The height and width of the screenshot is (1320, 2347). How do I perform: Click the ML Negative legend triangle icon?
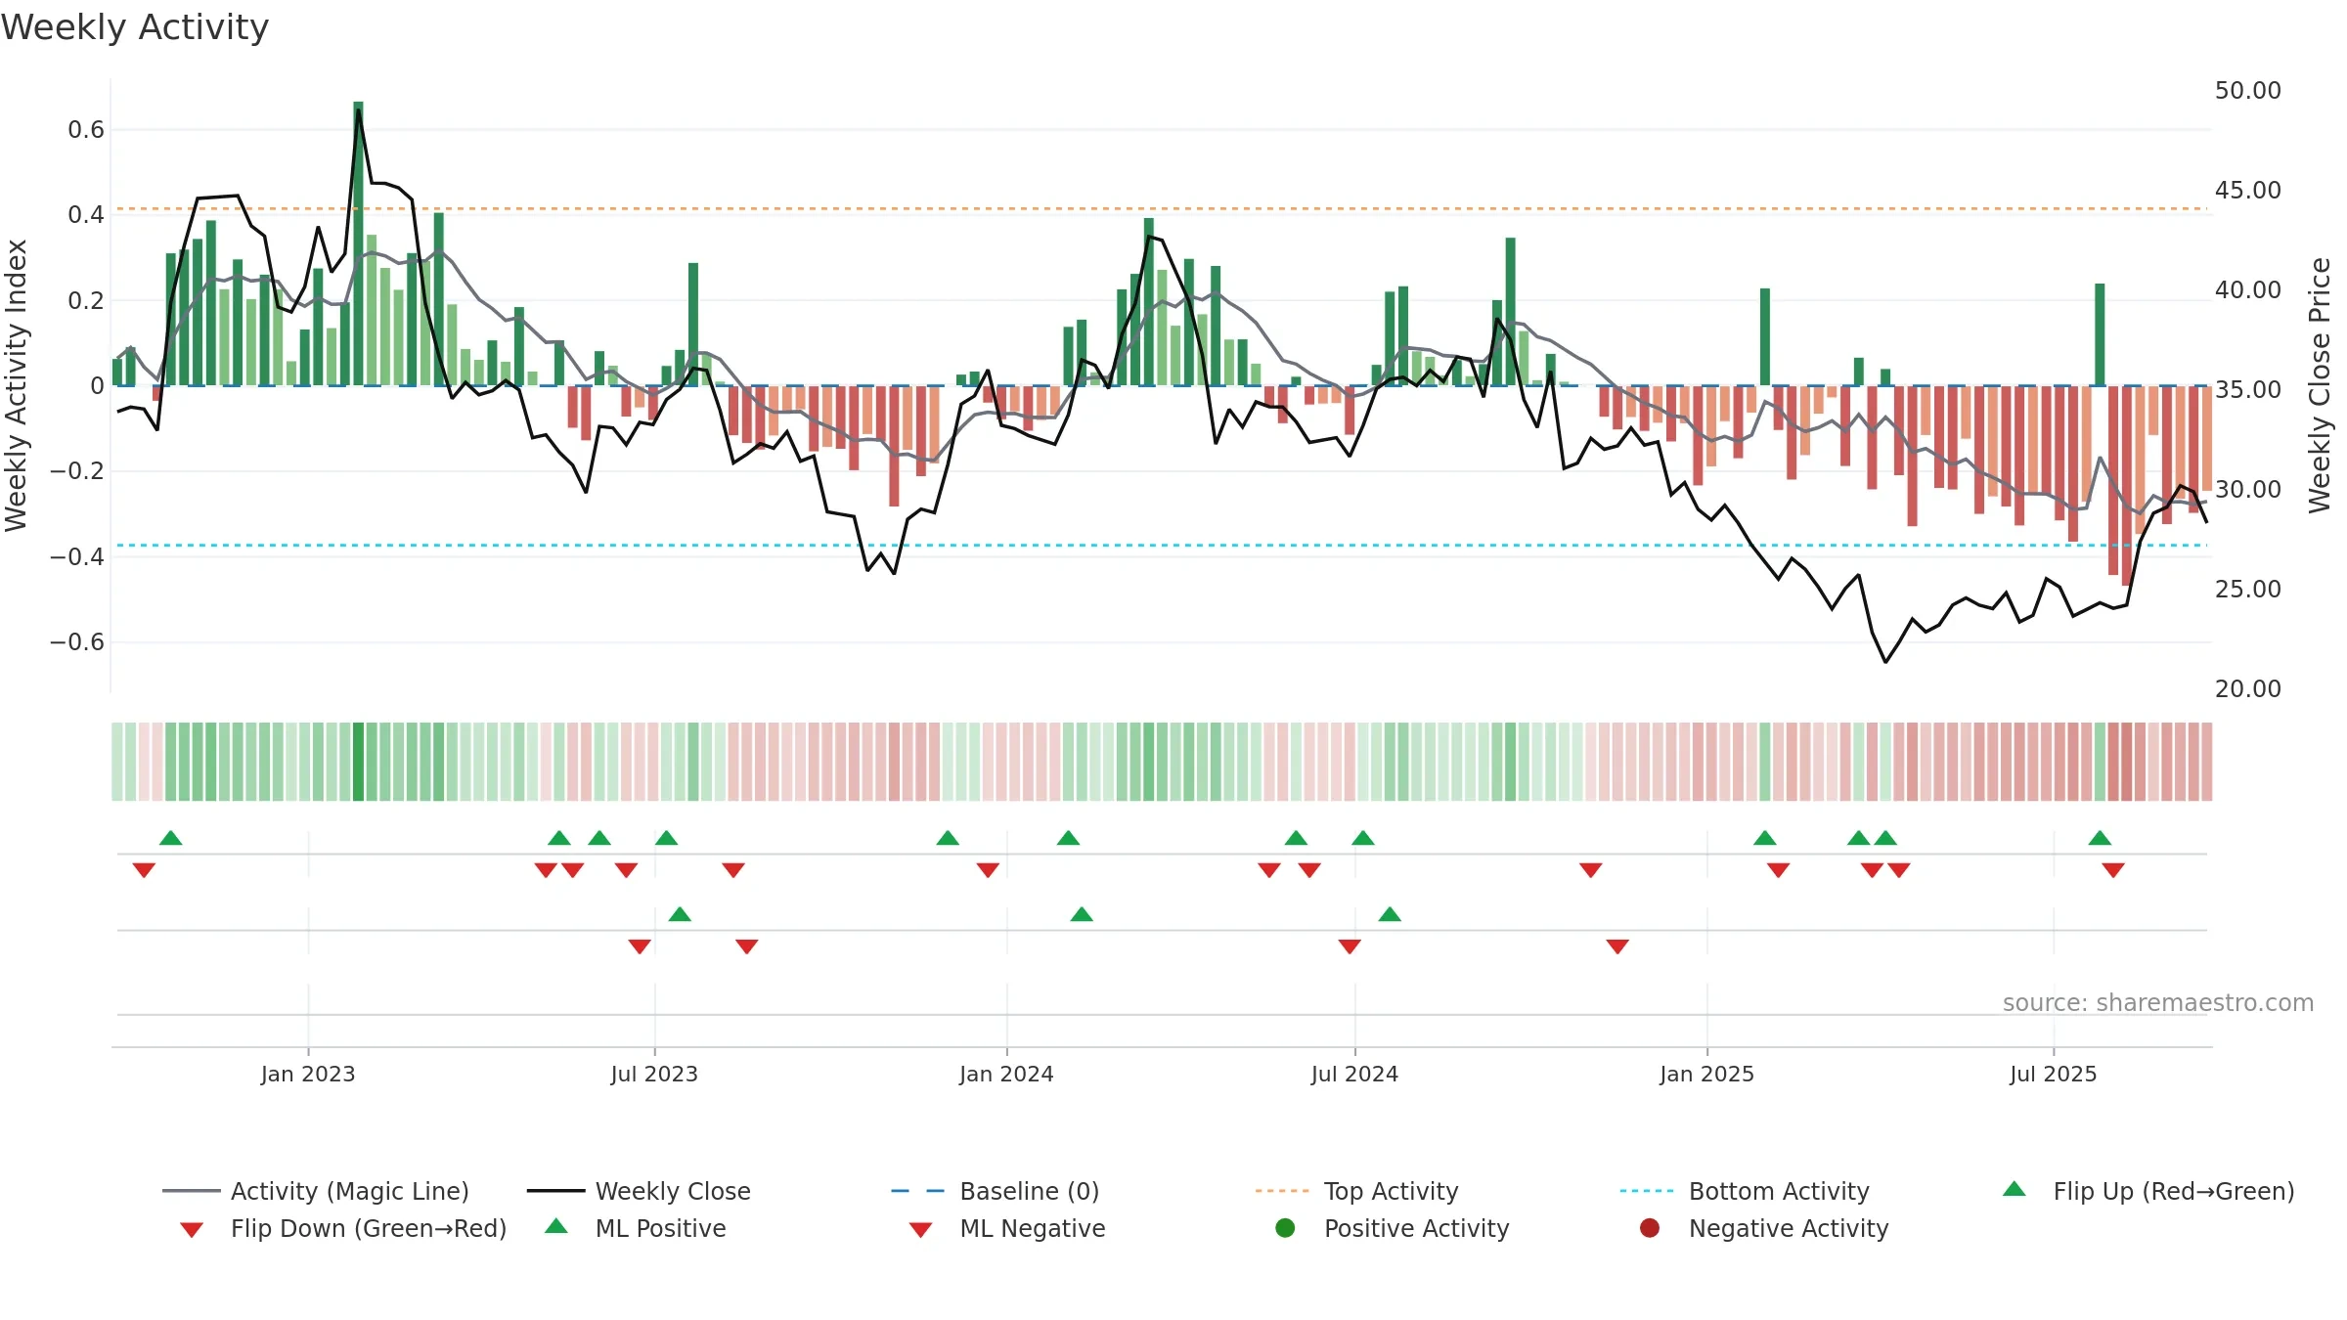coord(920,1230)
